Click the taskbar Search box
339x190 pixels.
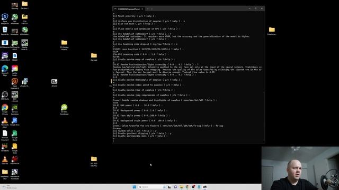pos(152,187)
